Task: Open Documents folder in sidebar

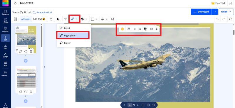Action: click(x=5, y=74)
